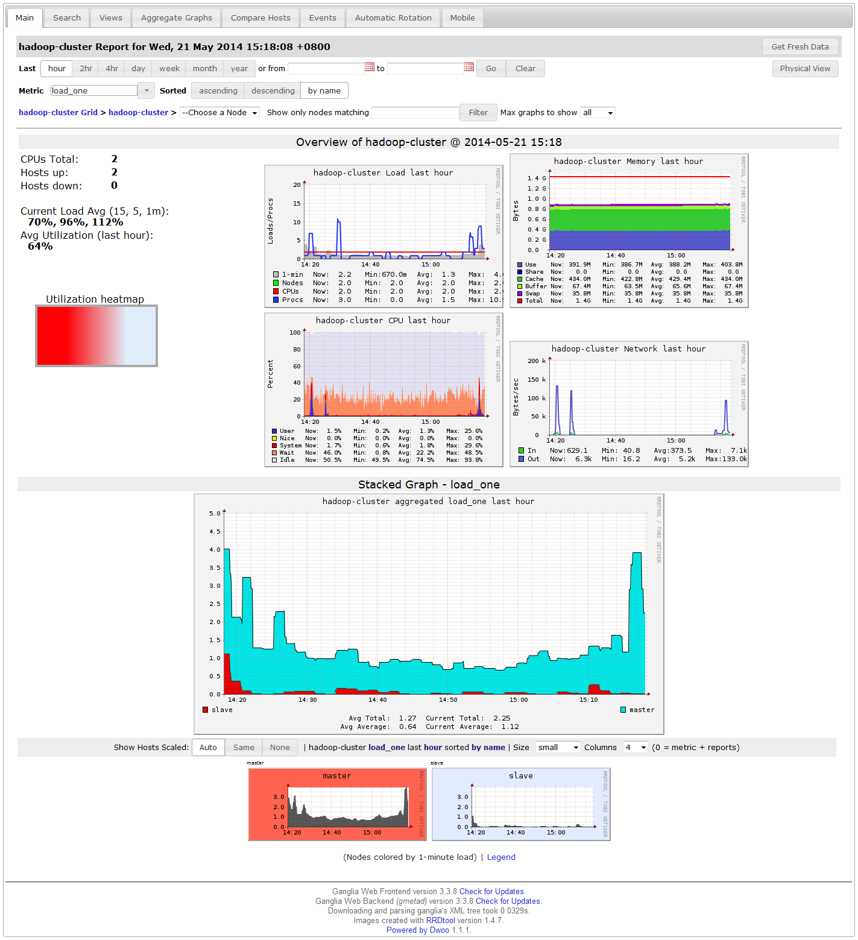Switch to the Main tab
The image size is (858, 940).
(x=25, y=18)
